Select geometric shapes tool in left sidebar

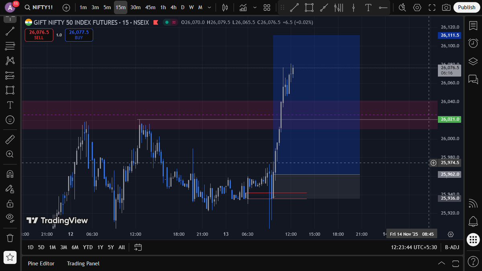(x=10, y=90)
